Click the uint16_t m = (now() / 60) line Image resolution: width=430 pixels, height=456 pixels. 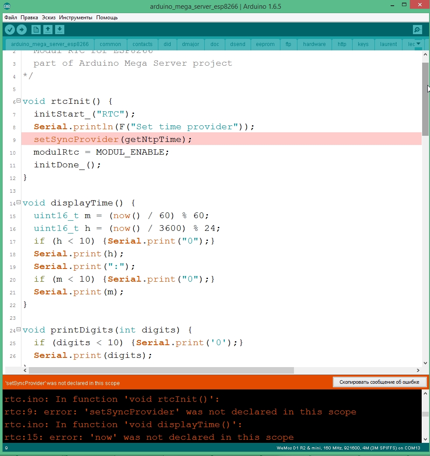pos(121,216)
